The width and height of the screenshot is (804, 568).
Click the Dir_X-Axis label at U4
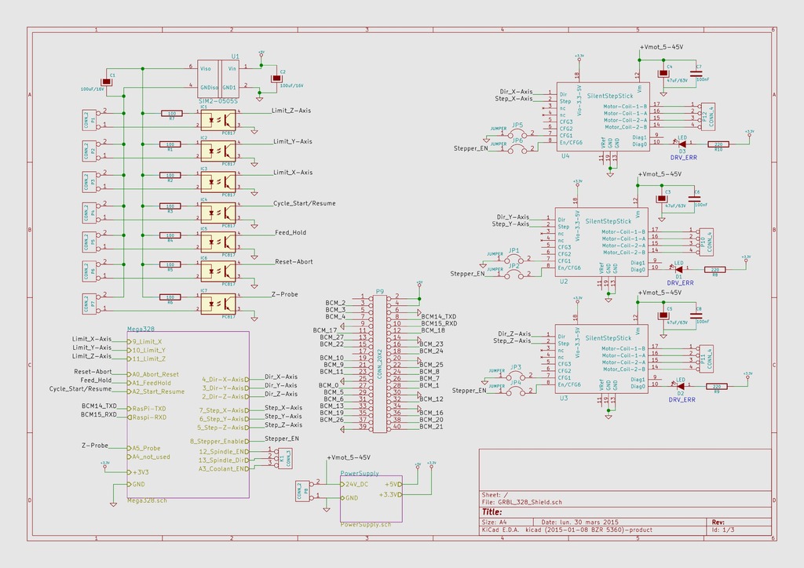coord(517,92)
